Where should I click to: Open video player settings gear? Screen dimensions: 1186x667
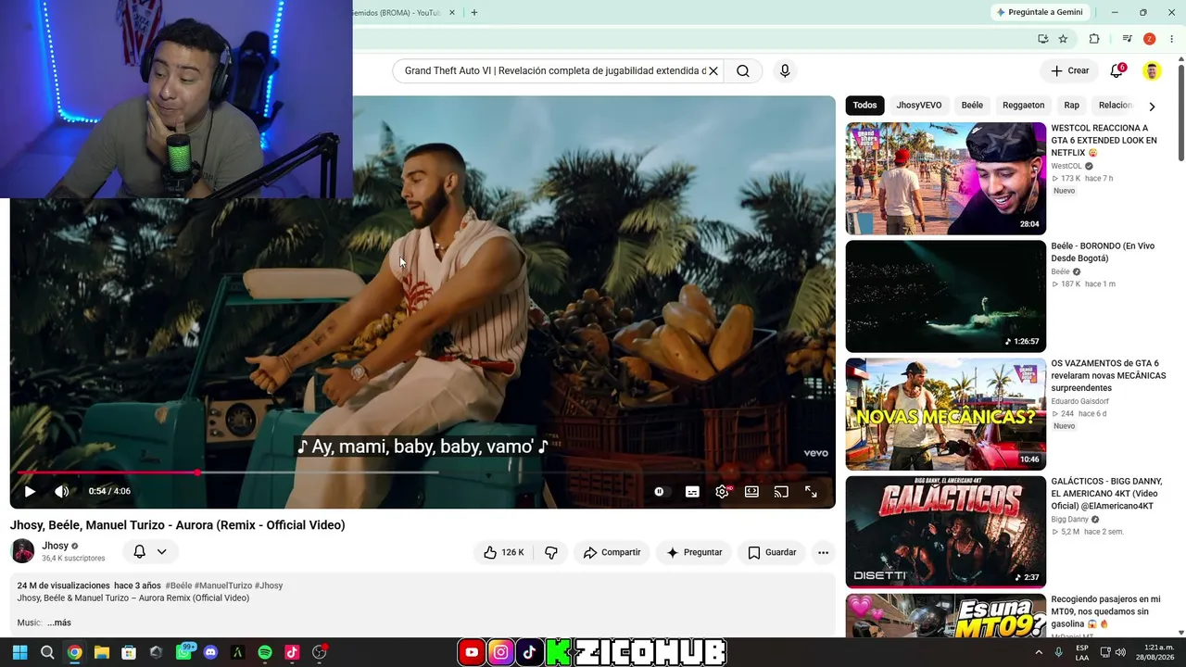point(722,492)
